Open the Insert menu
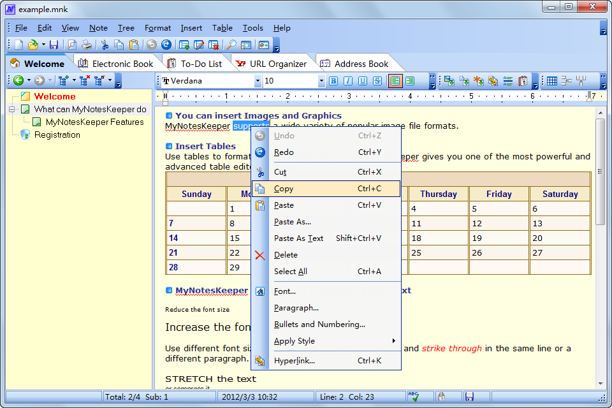Viewport: 612px width, 408px height. click(x=191, y=28)
